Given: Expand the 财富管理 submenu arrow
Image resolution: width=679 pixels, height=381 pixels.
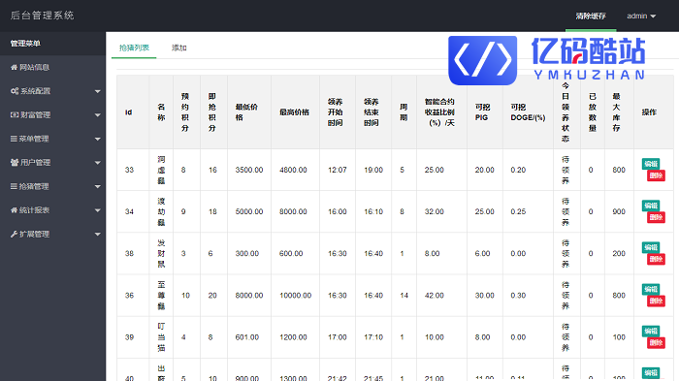Looking at the screenshot, I should (97, 115).
